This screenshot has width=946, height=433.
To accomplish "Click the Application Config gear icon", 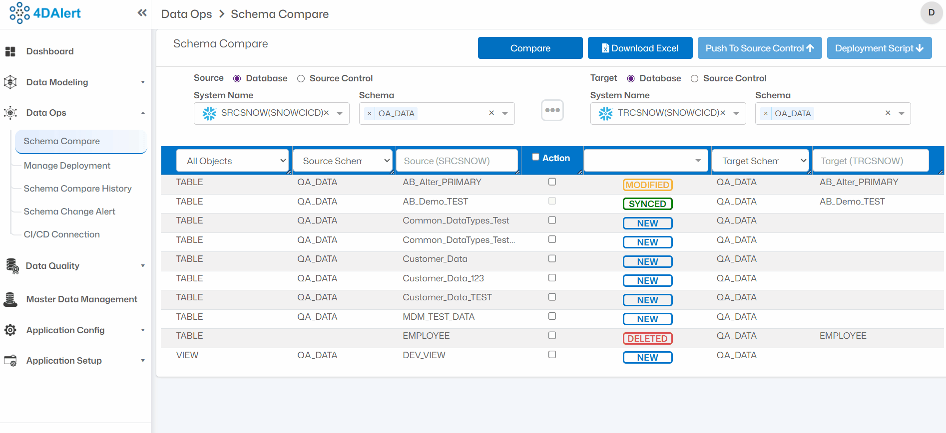I will point(10,330).
